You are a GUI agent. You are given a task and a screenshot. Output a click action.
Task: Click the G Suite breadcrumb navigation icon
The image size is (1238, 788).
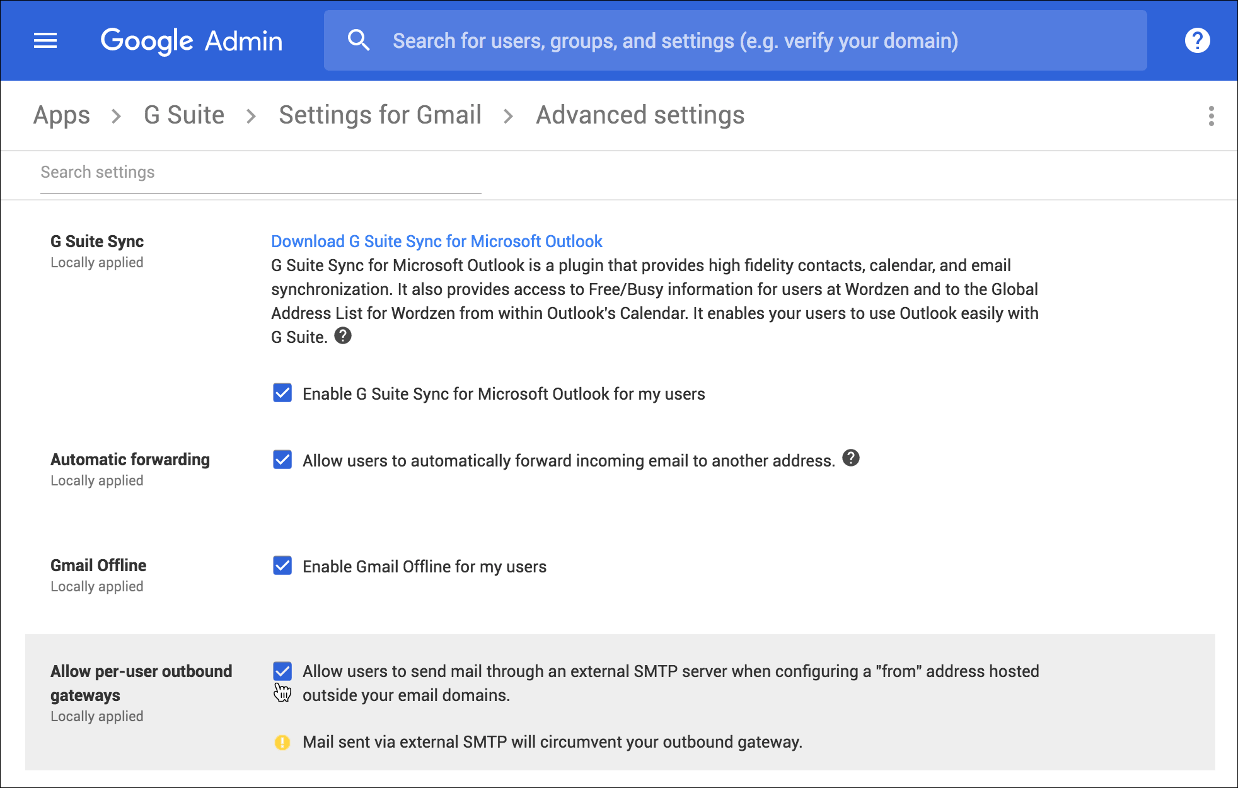(185, 115)
